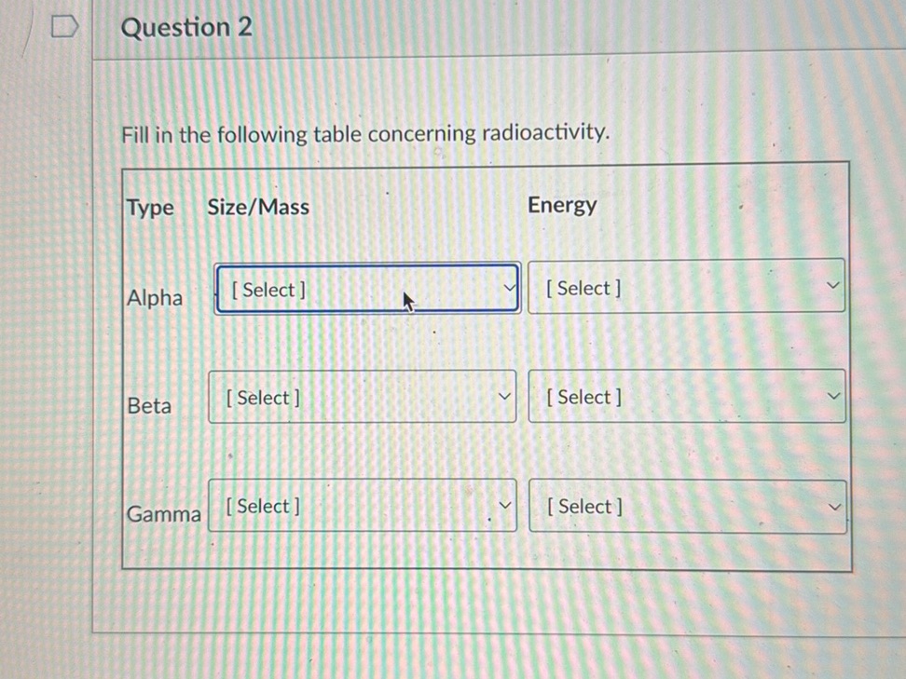
Task: Open the Alpha Energy dropdown
Action: (685, 287)
